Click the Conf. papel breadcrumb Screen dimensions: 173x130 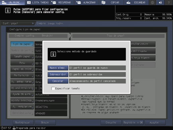(x=17, y=23)
